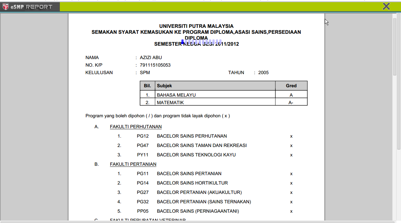401x223 pixels.
Task: Click the x mark for TAMAN DAN REKREASI
Action: coord(291,146)
